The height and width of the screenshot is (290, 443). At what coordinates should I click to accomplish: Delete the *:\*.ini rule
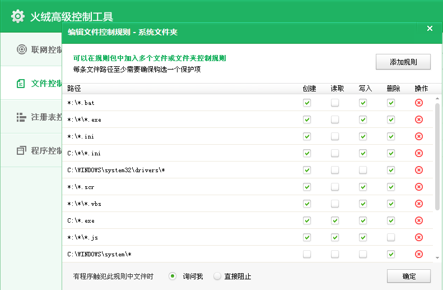419,136
